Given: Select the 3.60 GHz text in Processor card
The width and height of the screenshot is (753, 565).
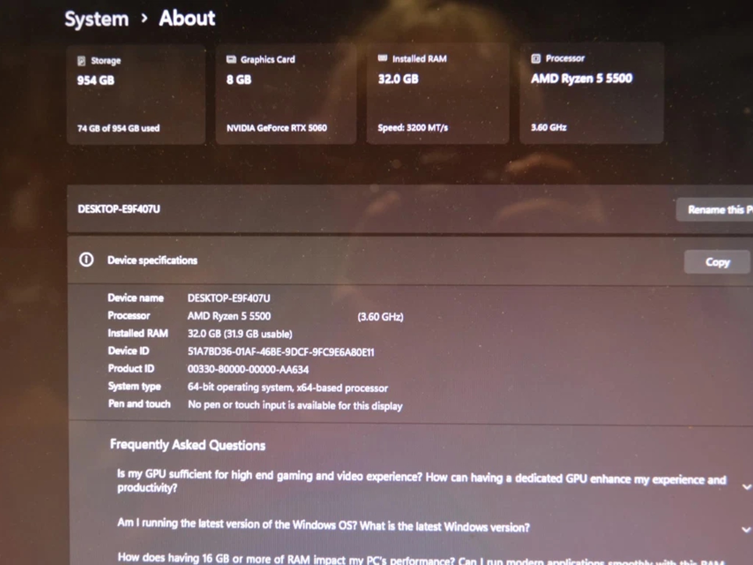Looking at the screenshot, I should [x=549, y=127].
